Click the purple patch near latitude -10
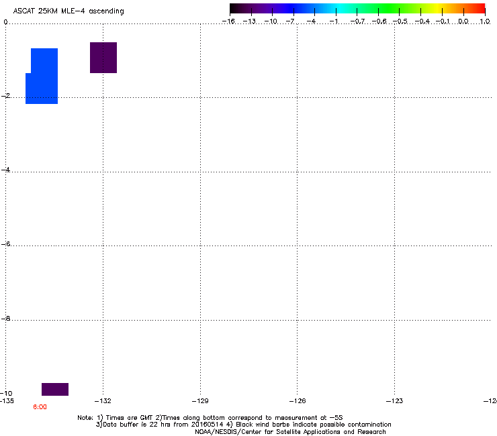The height and width of the screenshot is (436, 497). click(x=55, y=389)
